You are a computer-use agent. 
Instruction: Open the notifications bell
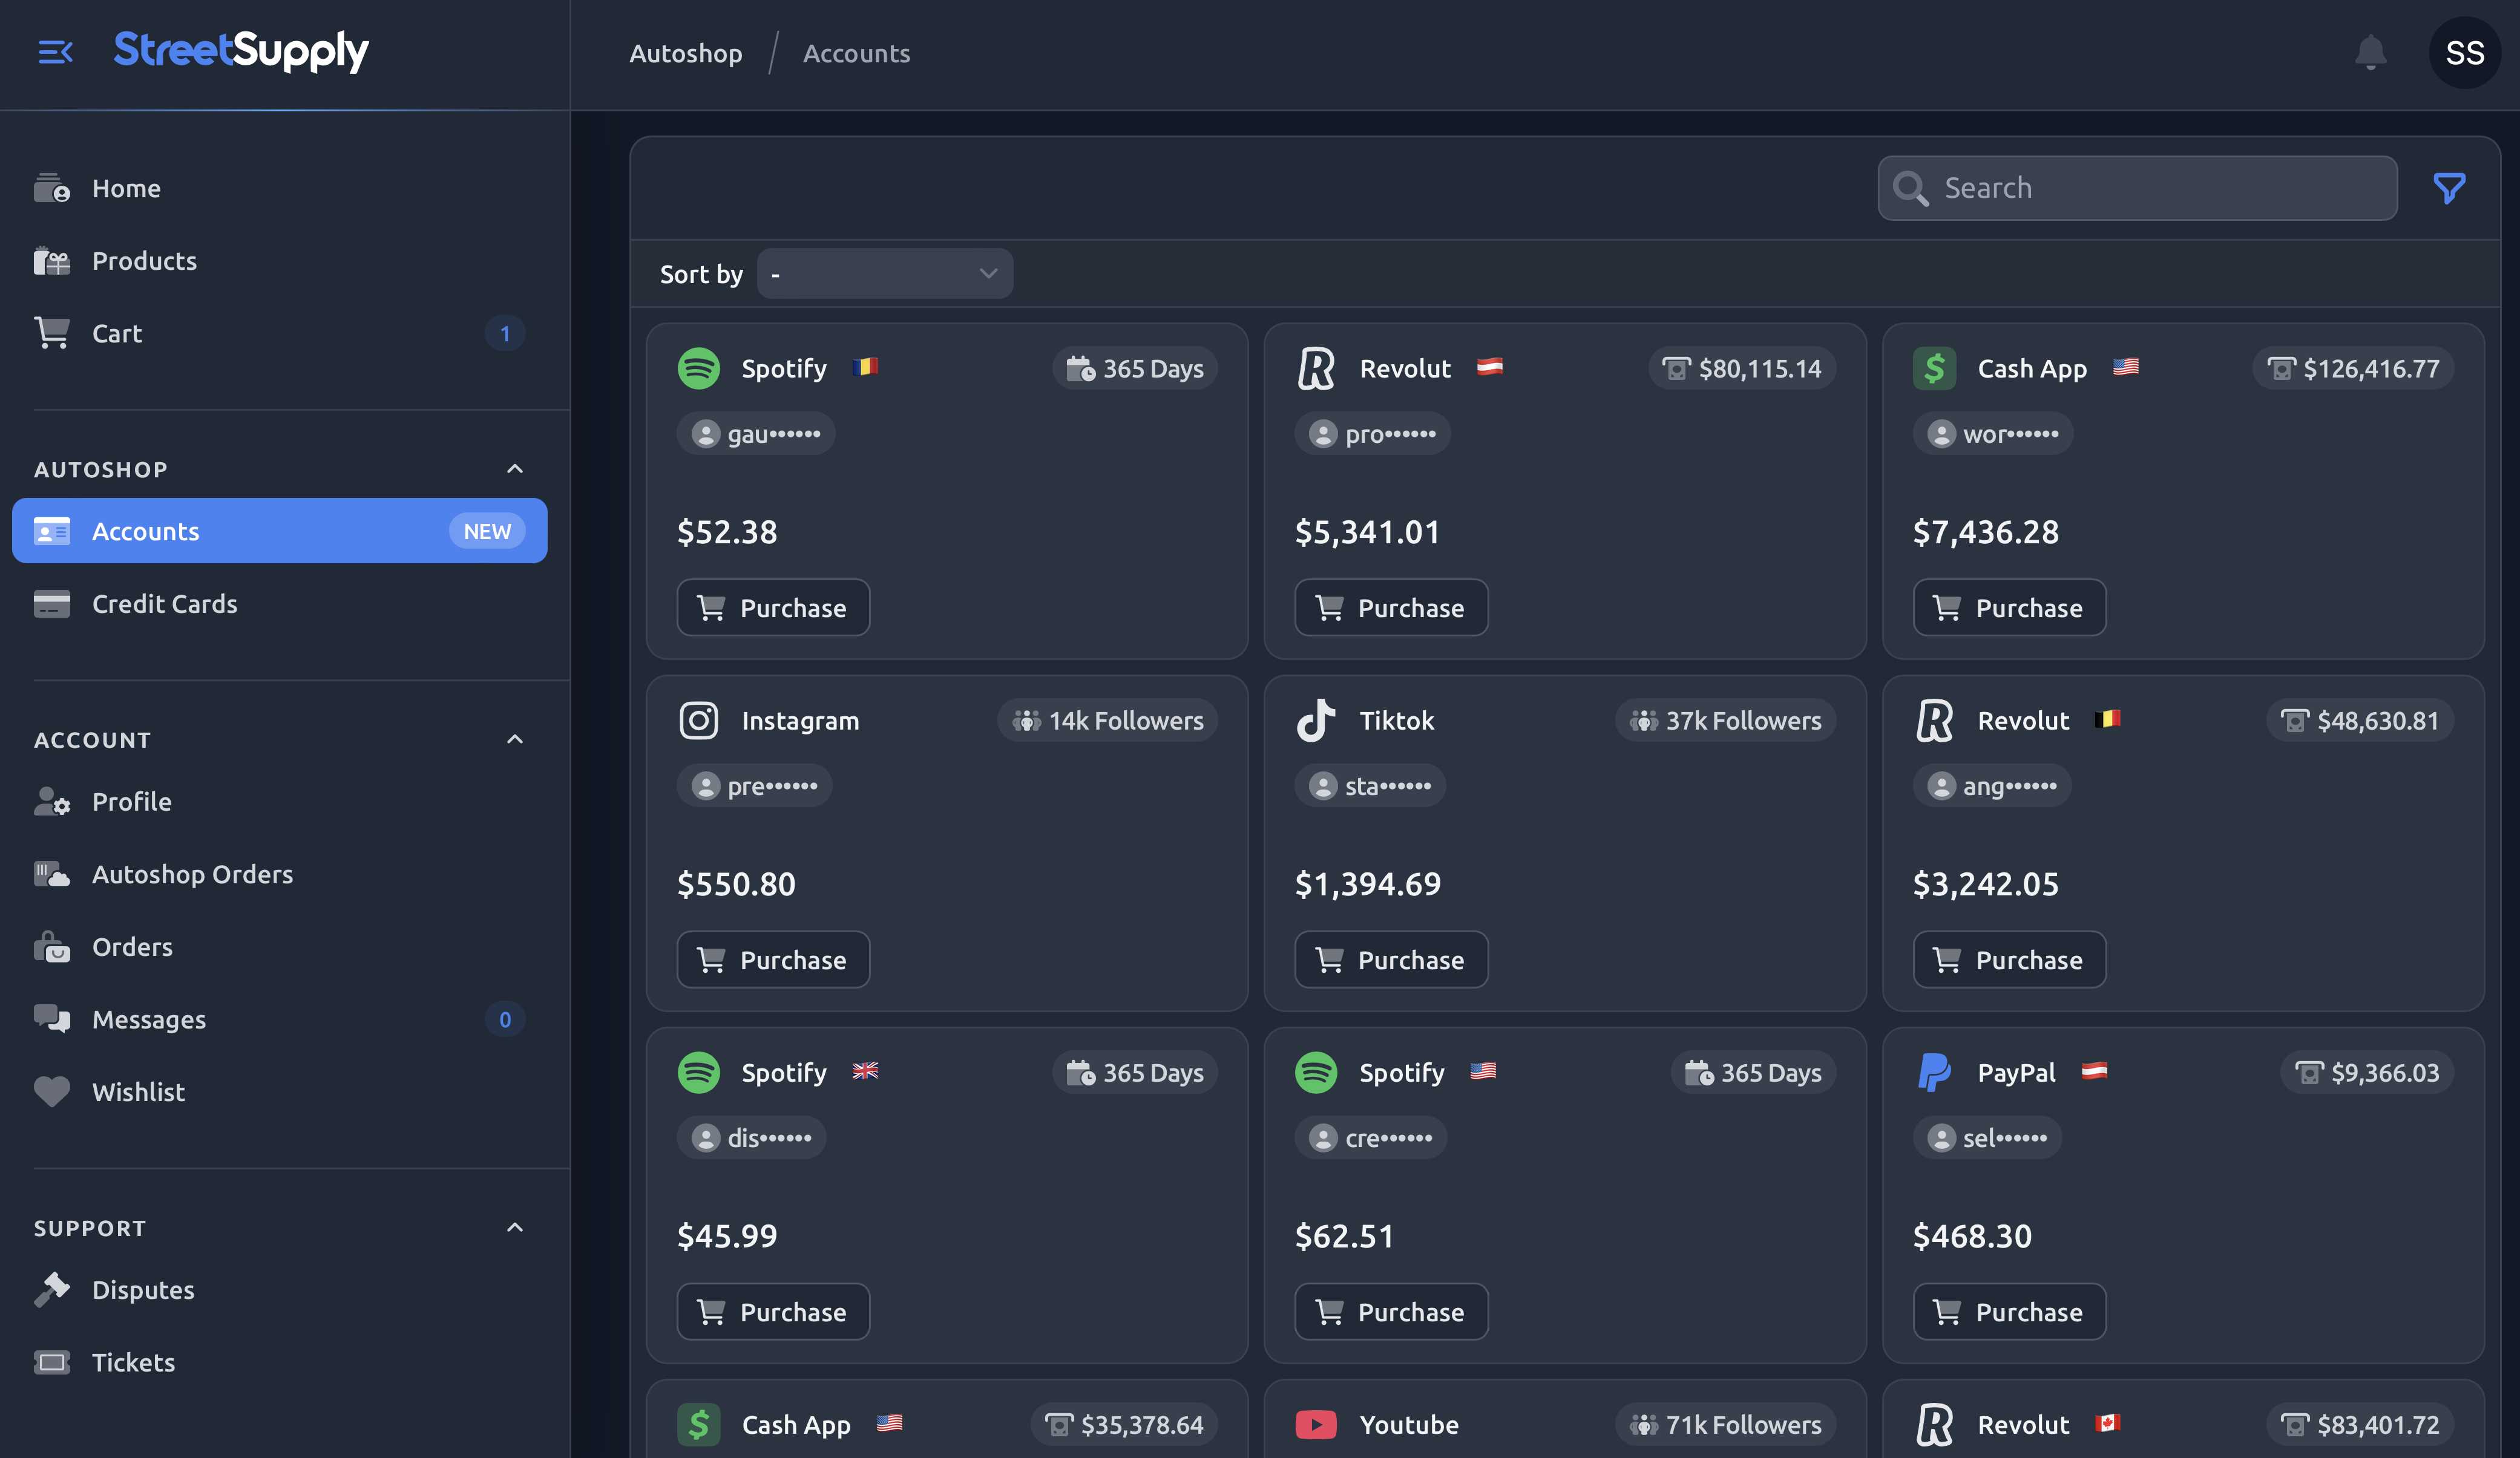click(2370, 53)
